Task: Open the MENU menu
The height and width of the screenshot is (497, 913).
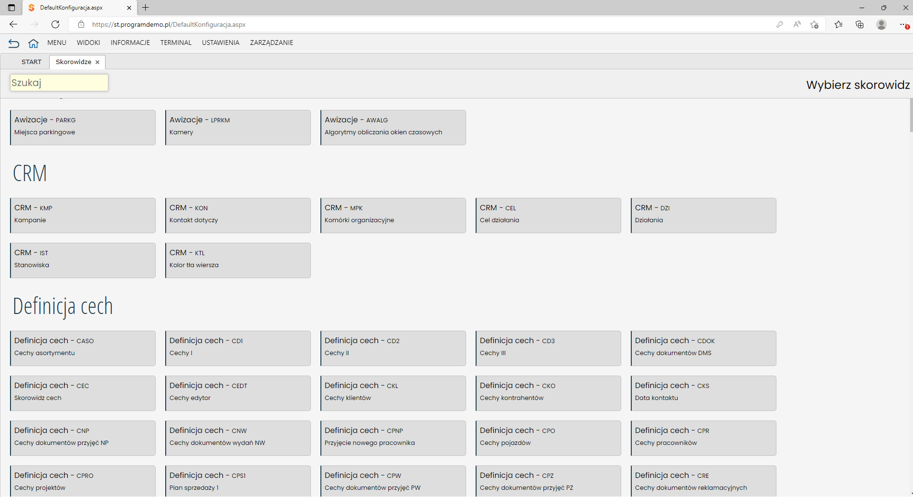Action: (57, 43)
